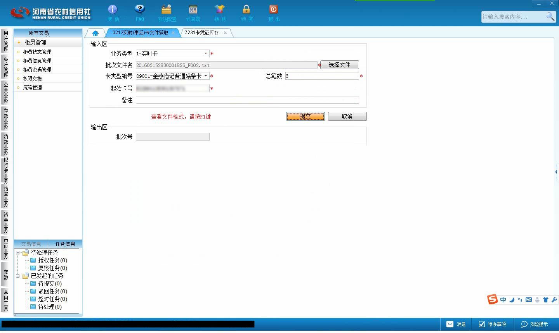Close the 7231卡凭证库存 tab
The width and height of the screenshot is (559, 333).
click(x=225, y=33)
